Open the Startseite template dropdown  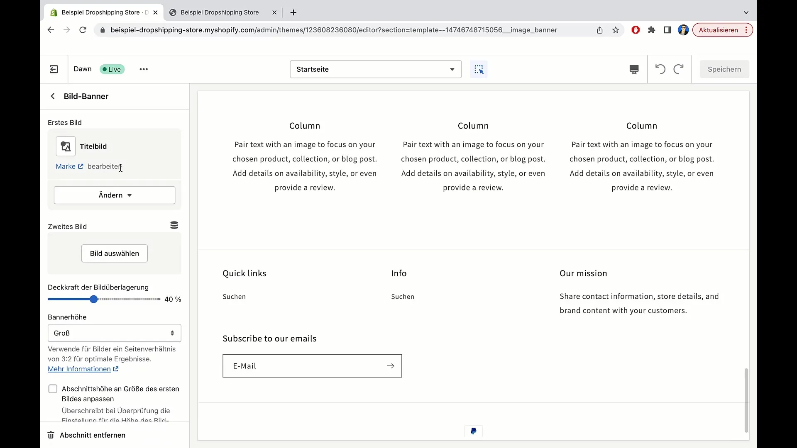[x=376, y=69]
